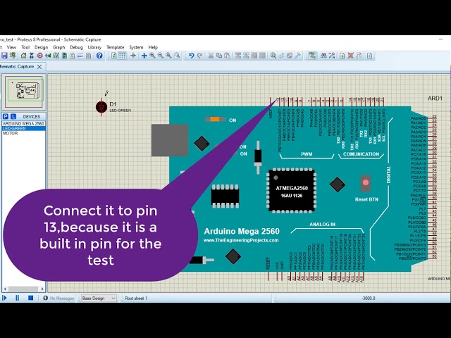Open the System menu
451x338 pixels.
click(x=136, y=47)
